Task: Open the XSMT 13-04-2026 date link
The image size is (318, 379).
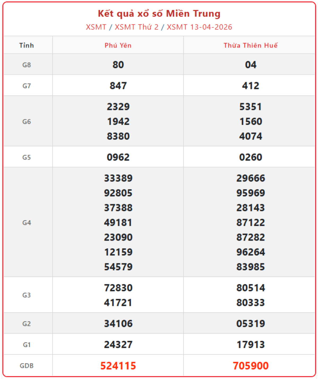Action: (199, 27)
